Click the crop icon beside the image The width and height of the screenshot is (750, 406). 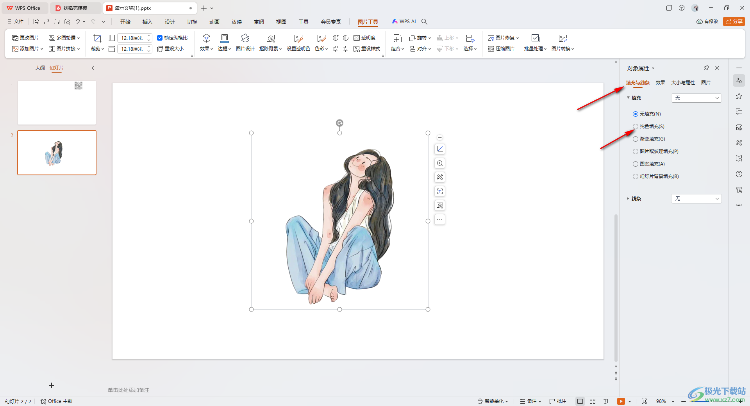440,149
